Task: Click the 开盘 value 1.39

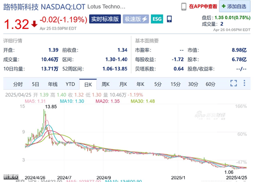Action: click(53, 50)
